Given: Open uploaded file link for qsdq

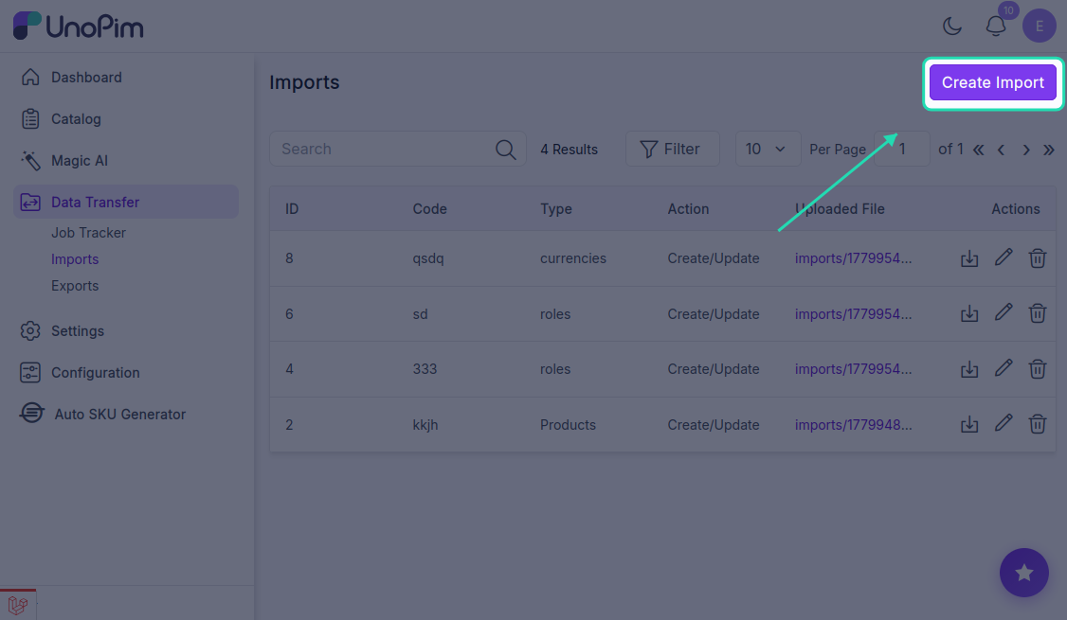Looking at the screenshot, I should (854, 258).
